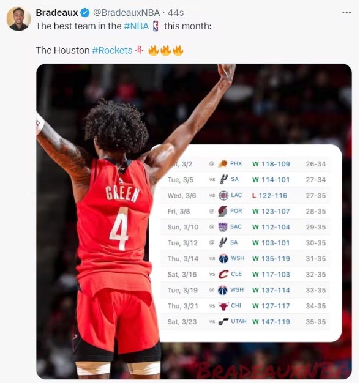Viewport: 360px width, 383px height.
Task: Open the #NBA hashtag link
Action: click(136, 26)
